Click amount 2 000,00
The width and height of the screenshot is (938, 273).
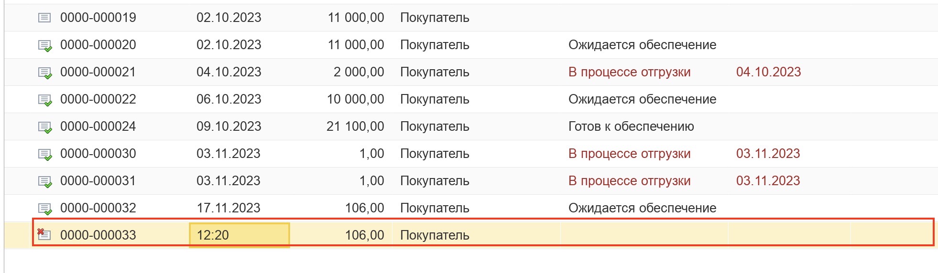tap(359, 72)
